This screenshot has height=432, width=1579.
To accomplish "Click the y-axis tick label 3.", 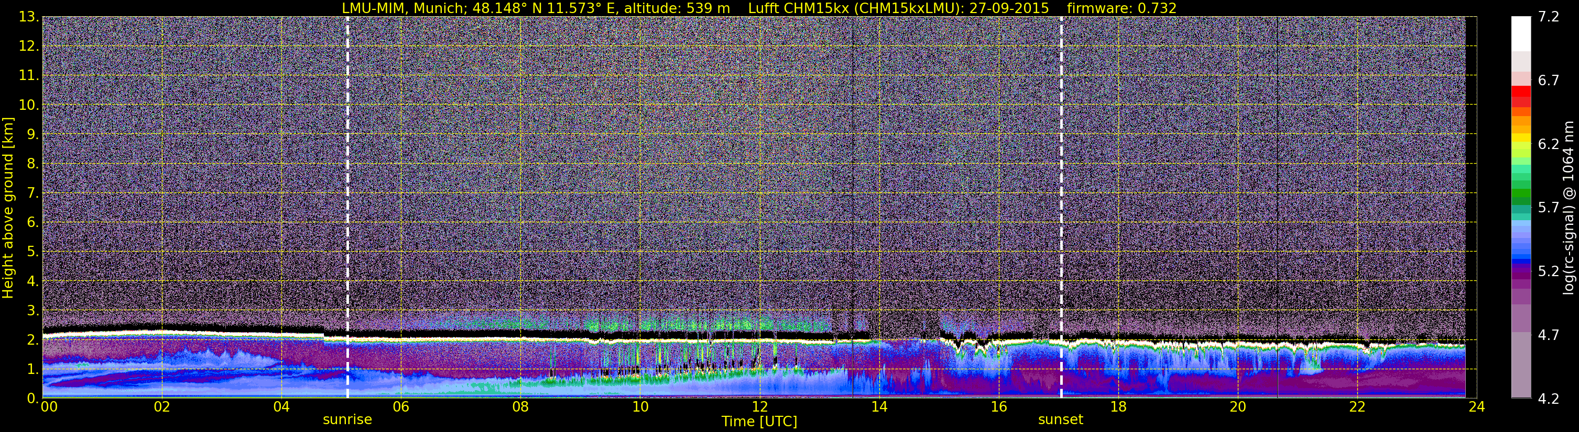I will point(33,310).
